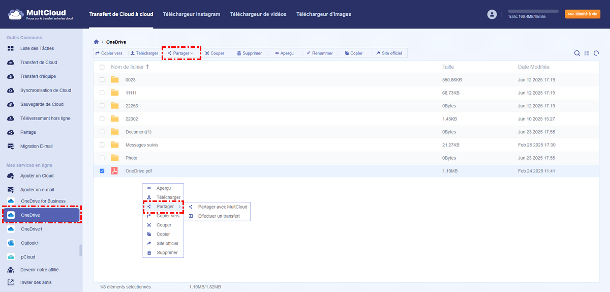The width and height of the screenshot is (610, 292).
Task: Uncheck the OneDrive.pdf checkbox
Action: tap(102, 171)
